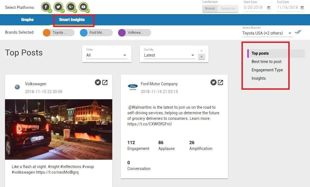Click Twitter icon on Ford post
The width and height of the screenshot is (310, 187).
(x=213, y=82)
